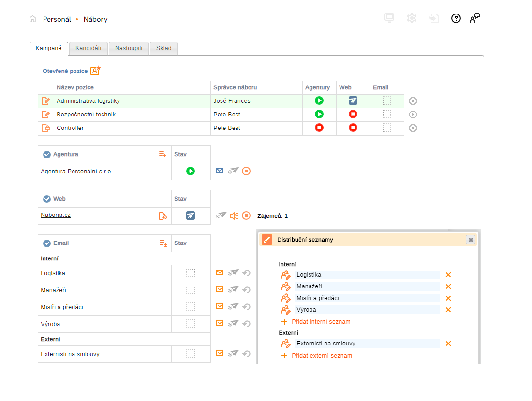Collapse the Email section
The image size is (532, 401).
(47, 243)
